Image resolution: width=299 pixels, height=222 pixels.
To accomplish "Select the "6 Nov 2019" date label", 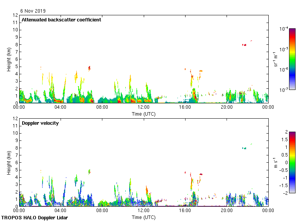I will 33,11.
